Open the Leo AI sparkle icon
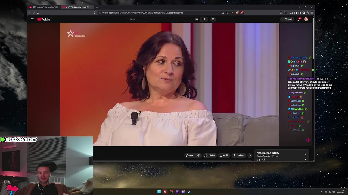 click(304, 13)
